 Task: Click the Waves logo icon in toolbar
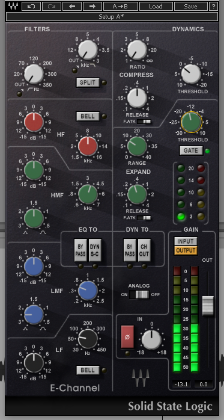pos(13,6)
